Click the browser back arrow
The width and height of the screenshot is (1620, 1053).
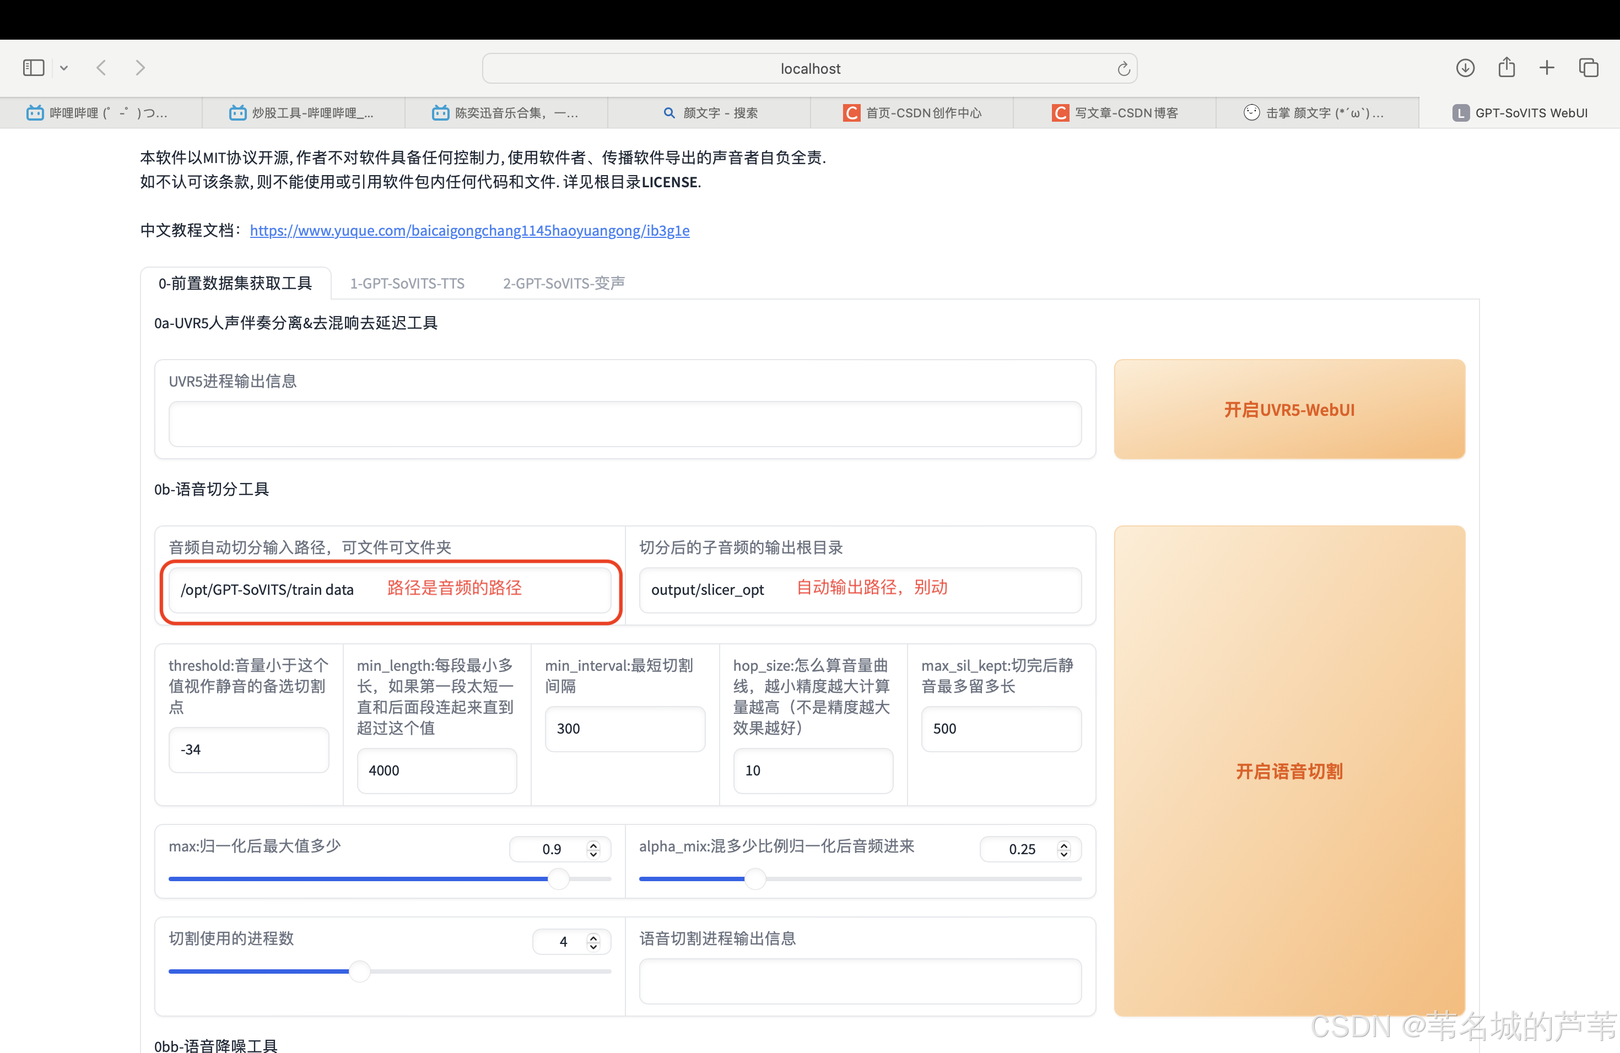tap(101, 68)
